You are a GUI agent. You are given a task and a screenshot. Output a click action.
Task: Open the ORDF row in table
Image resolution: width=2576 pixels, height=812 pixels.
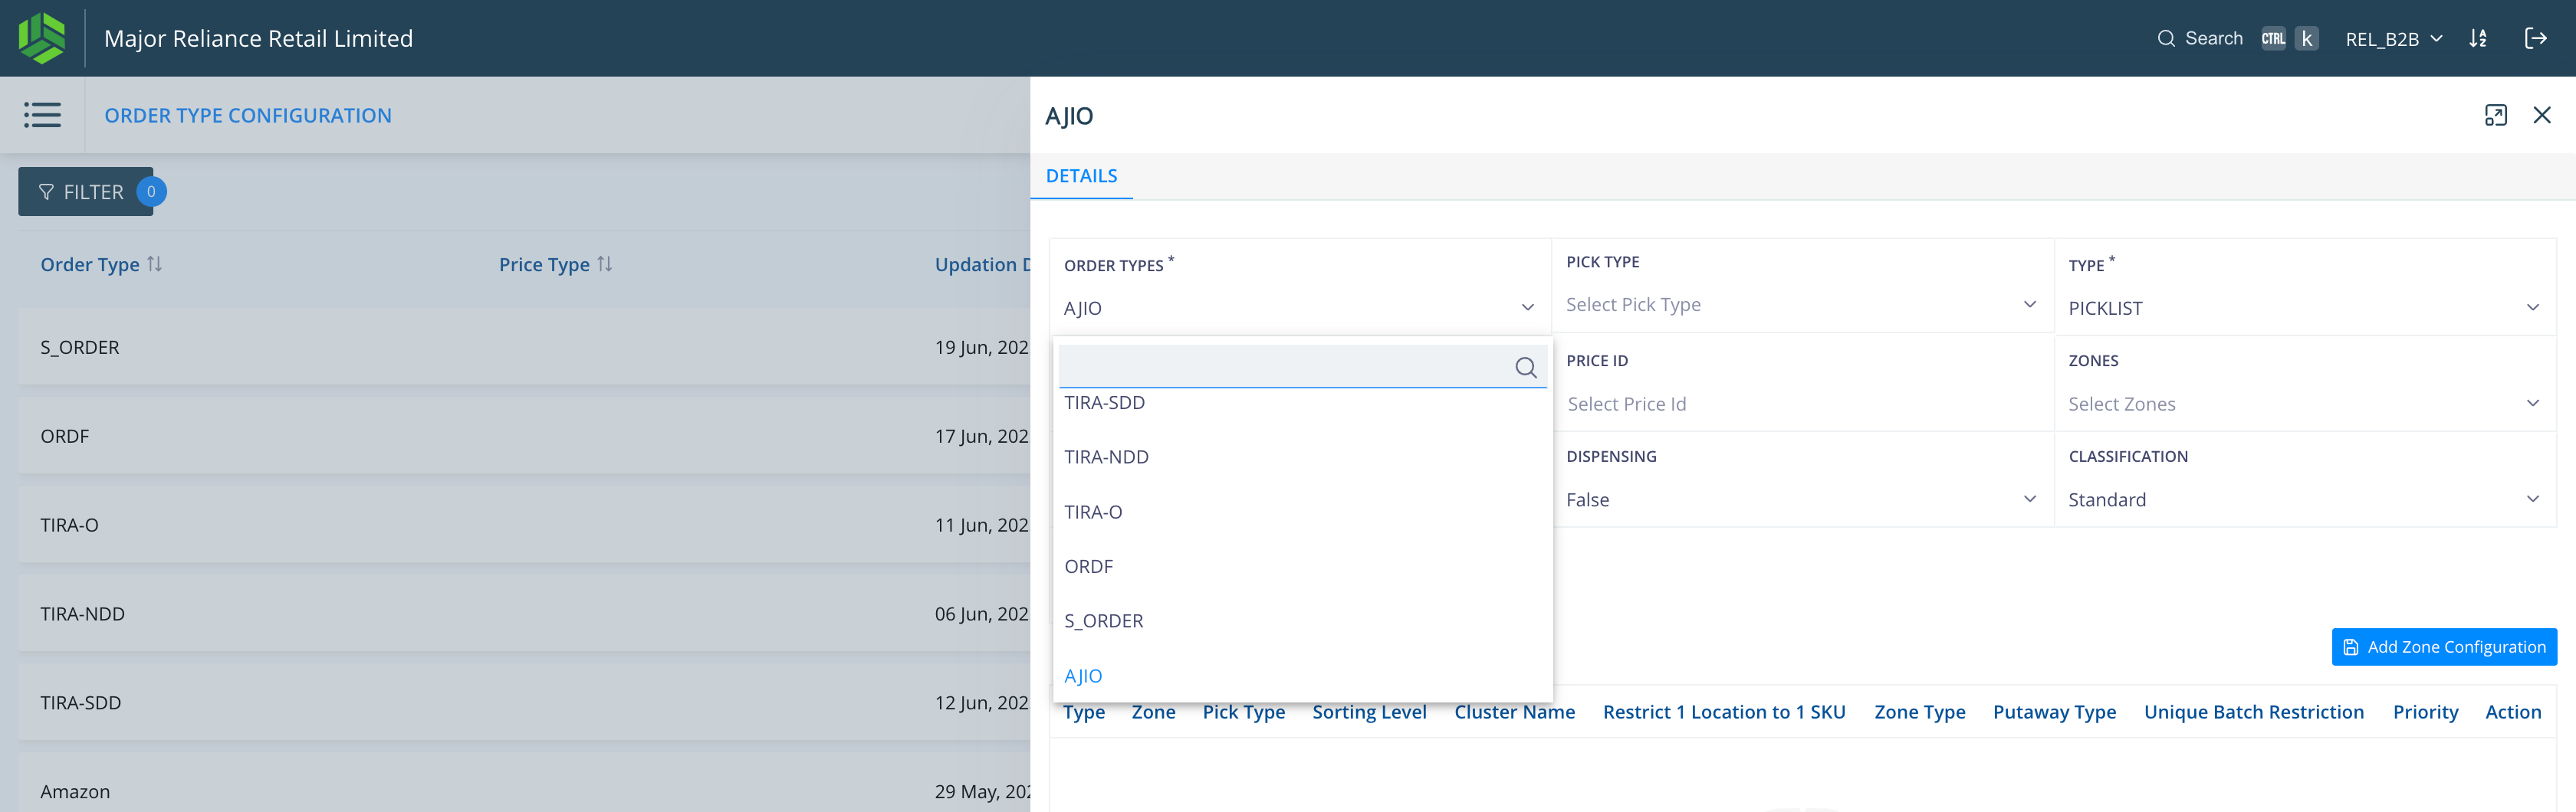tap(524, 437)
